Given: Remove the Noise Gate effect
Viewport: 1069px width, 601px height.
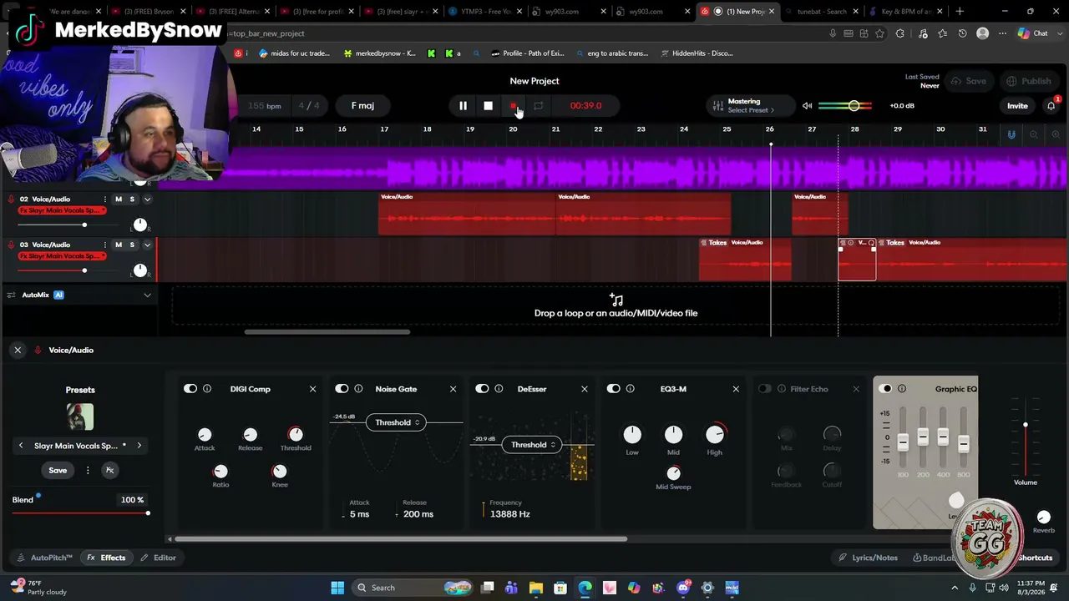Looking at the screenshot, I should pyautogui.click(x=453, y=389).
